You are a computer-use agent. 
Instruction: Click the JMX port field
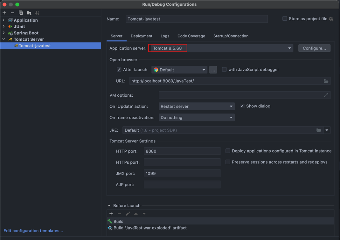pyautogui.click(x=182, y=174)
